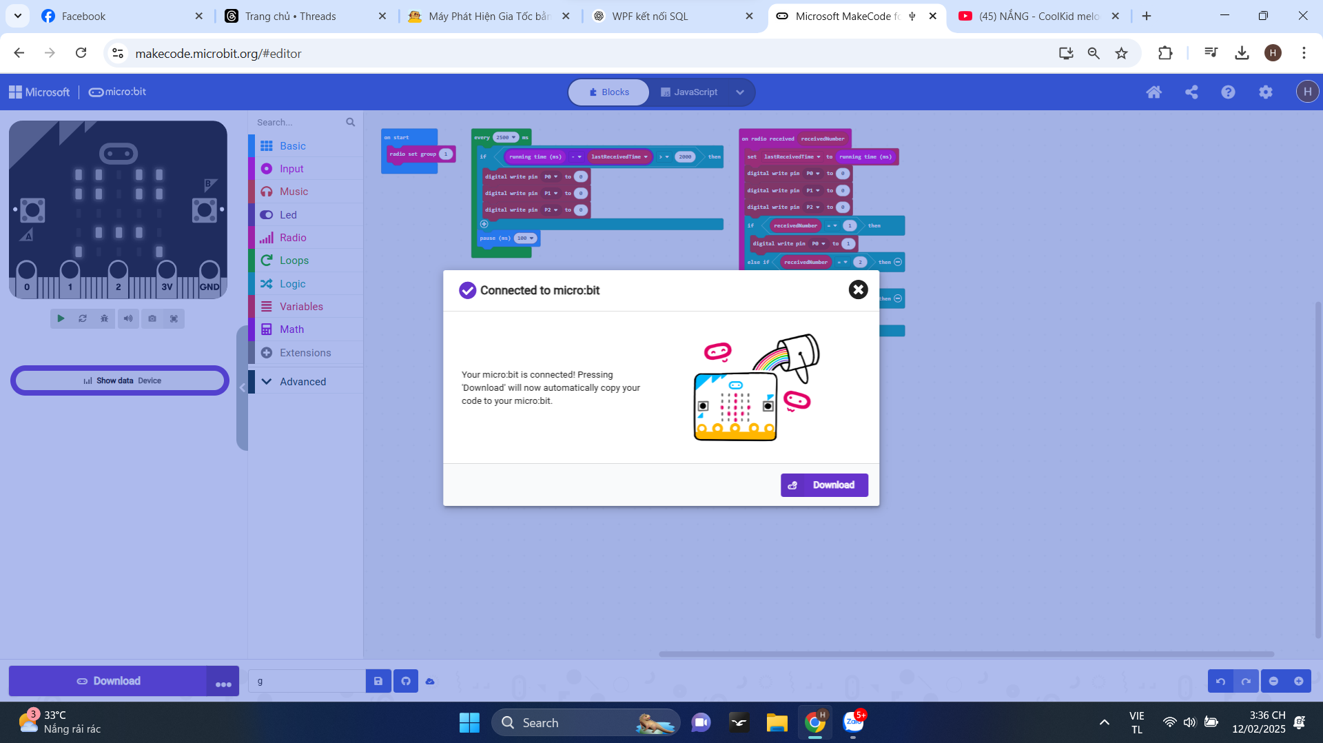
Task: Click Download button in the connected dialog
Action: pyautogui.click(x=824, y=485)
